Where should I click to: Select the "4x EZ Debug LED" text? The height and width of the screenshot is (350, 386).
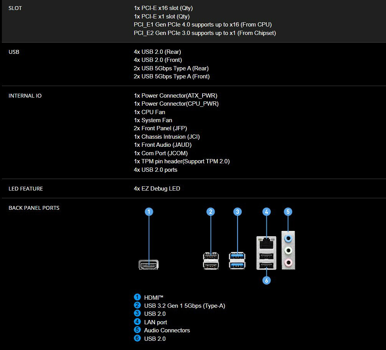pyautogui.click(x=157, y=189)
